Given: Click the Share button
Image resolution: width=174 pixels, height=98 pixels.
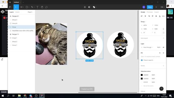Looking at the screenshot, I should click(150, 7).
